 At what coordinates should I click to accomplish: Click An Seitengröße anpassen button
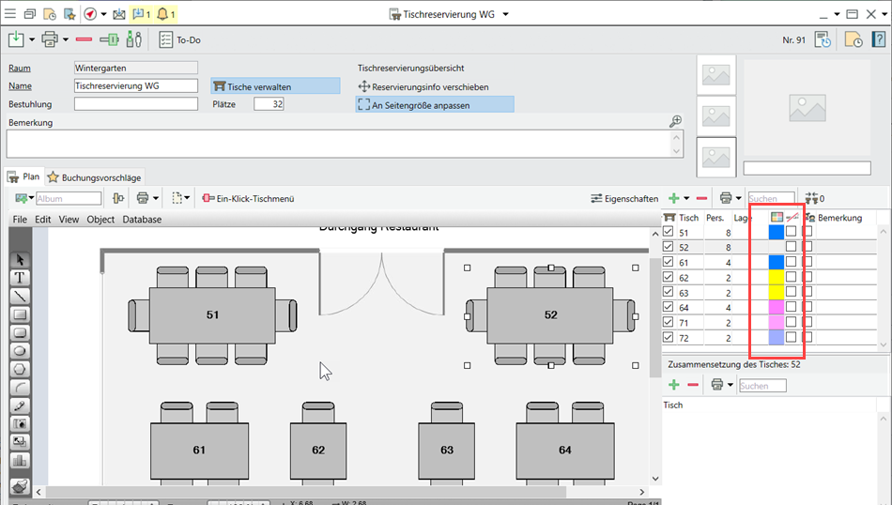click(434, 105)
